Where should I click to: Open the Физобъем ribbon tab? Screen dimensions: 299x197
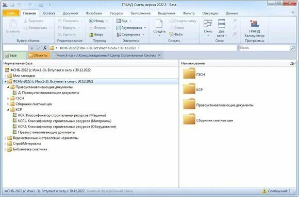pos(94,13)
